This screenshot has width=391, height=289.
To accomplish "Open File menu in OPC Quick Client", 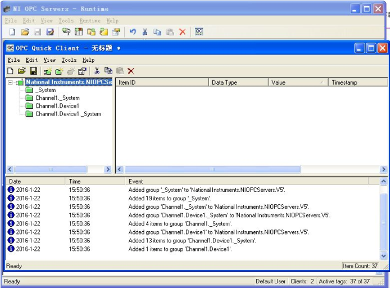I will click(13, 60).
